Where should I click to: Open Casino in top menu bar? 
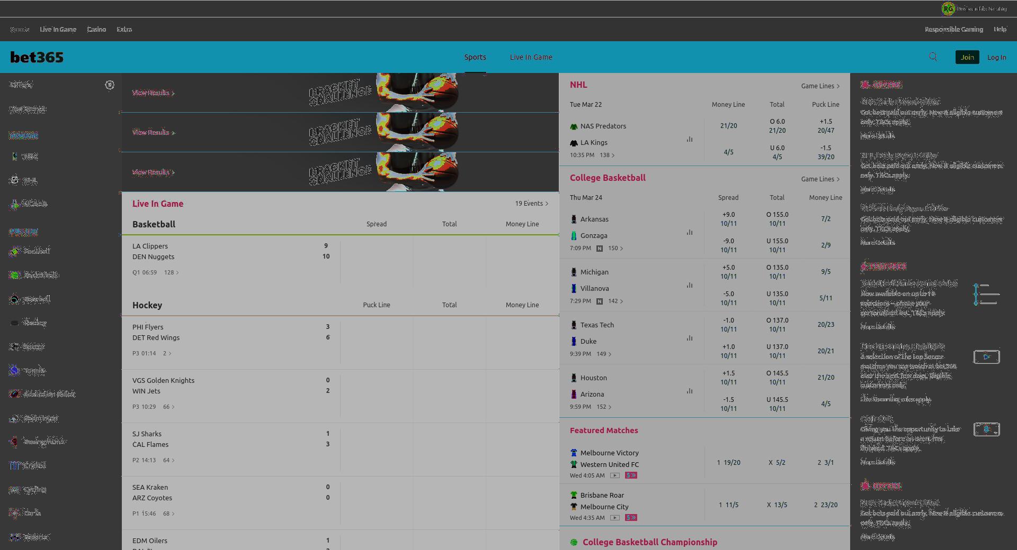pos(96,30)
